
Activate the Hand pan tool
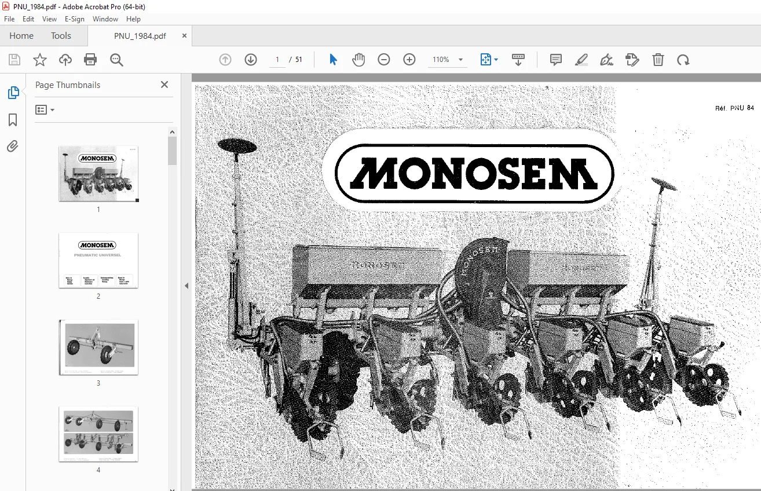tap(358, 60)
